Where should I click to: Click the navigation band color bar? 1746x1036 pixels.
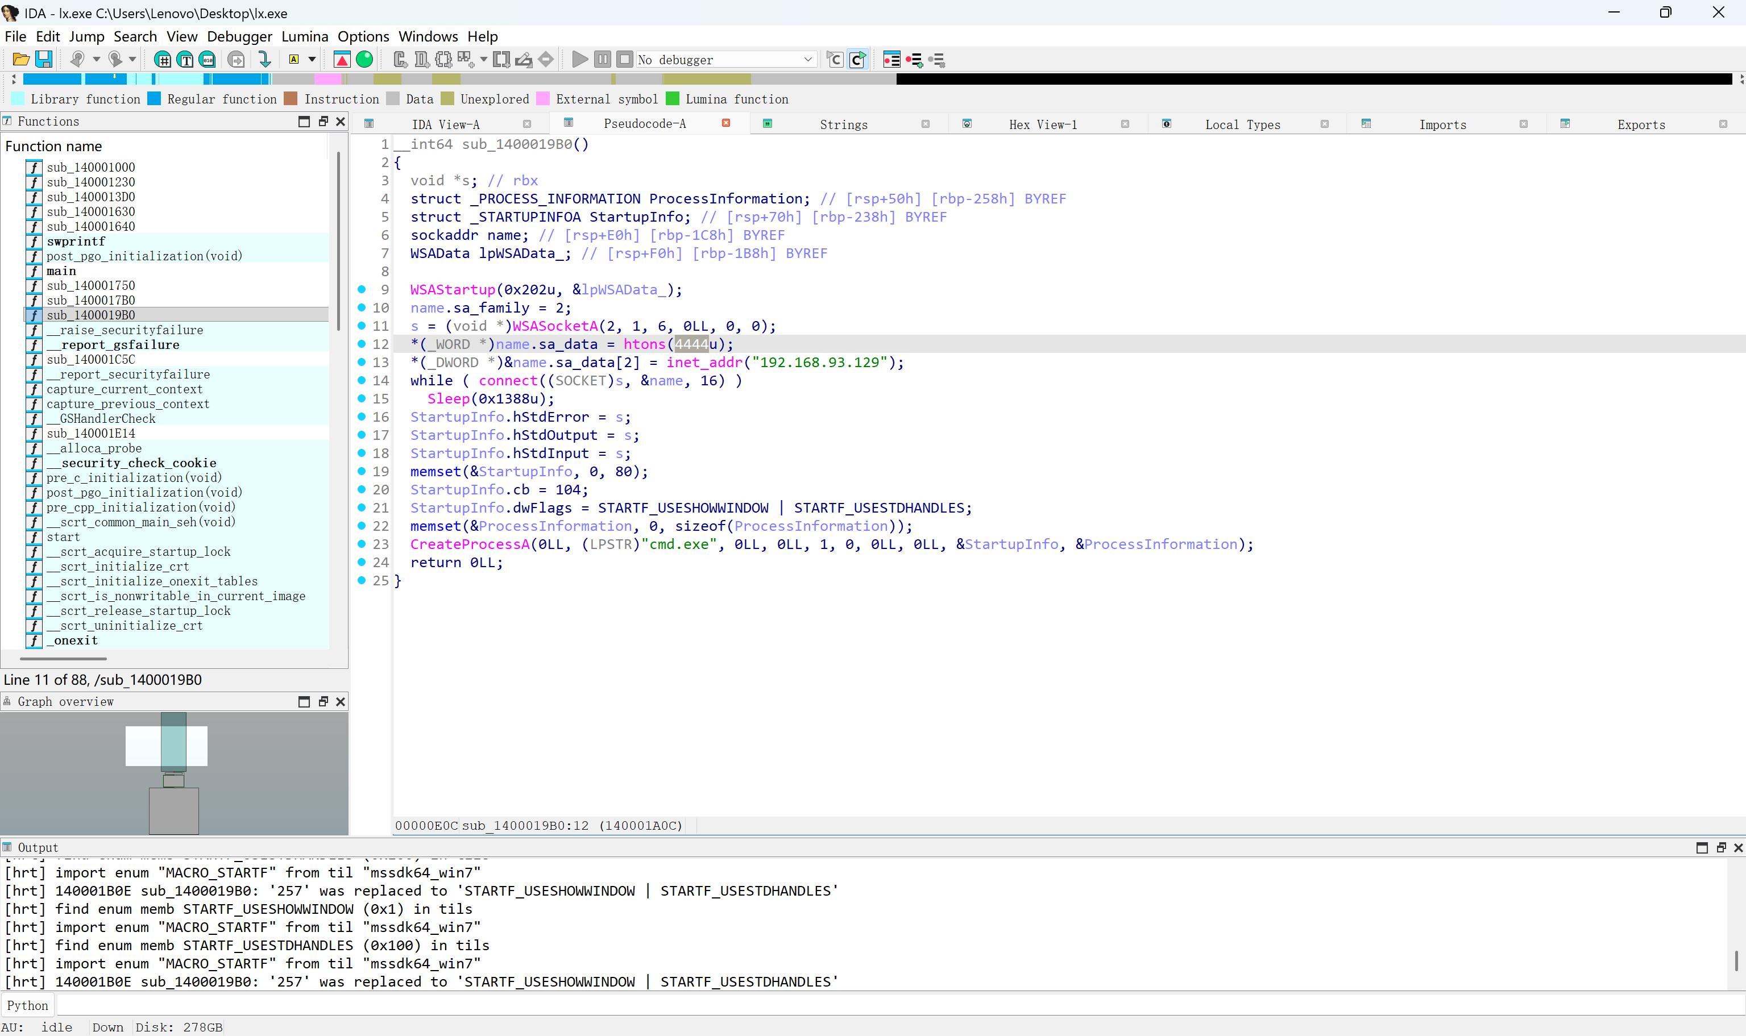tap(489, 79)
